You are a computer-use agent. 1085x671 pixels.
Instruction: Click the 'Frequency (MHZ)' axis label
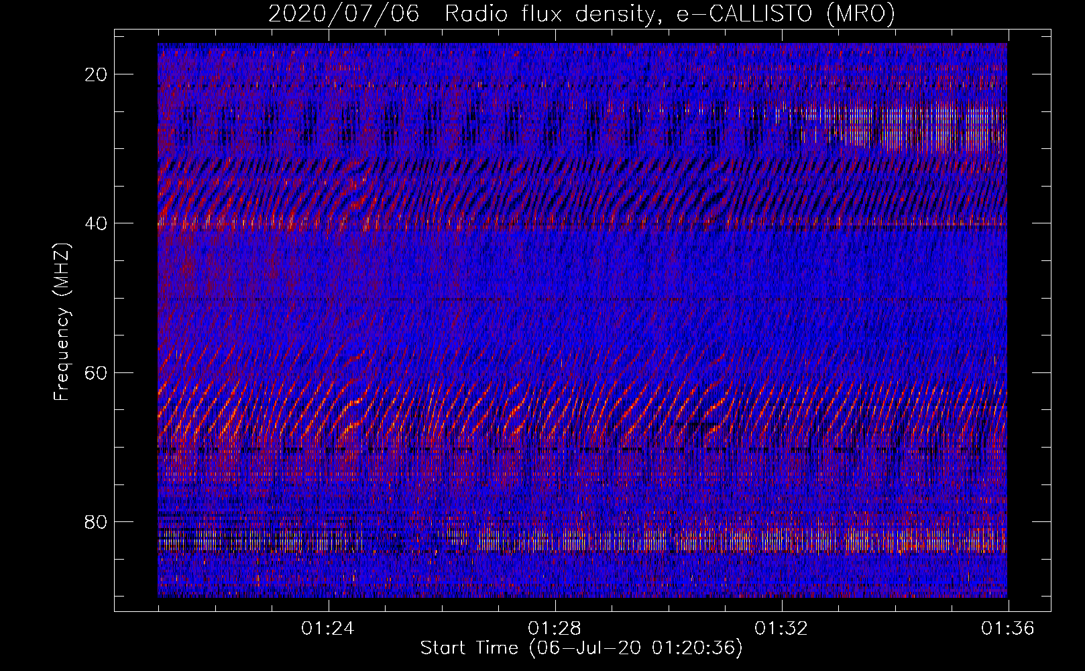tap(62, 322)
